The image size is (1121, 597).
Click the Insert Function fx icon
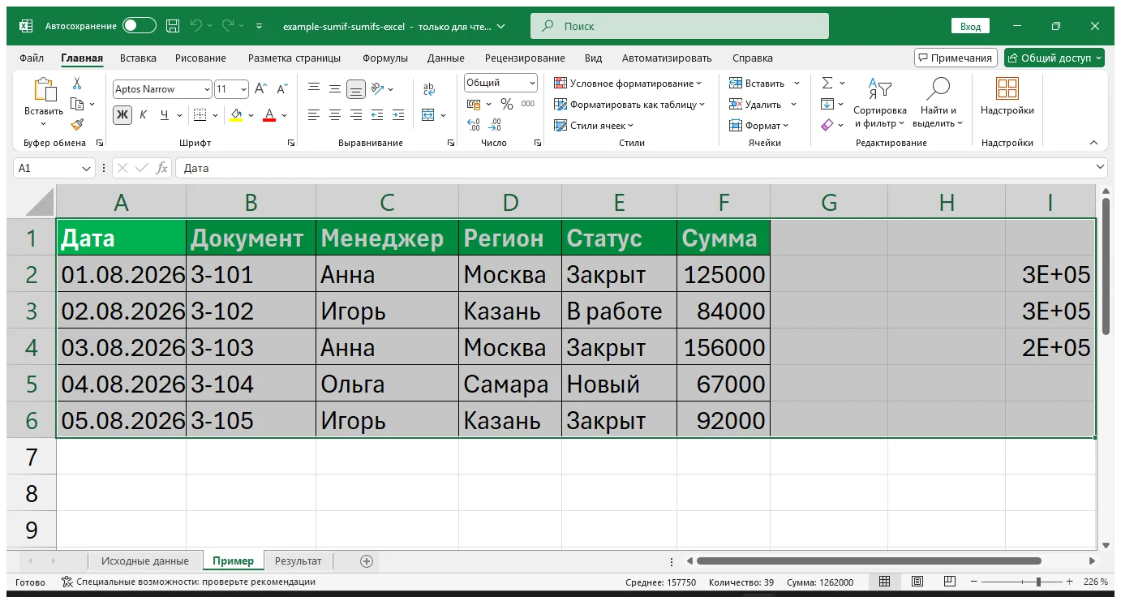coord(162,168)
